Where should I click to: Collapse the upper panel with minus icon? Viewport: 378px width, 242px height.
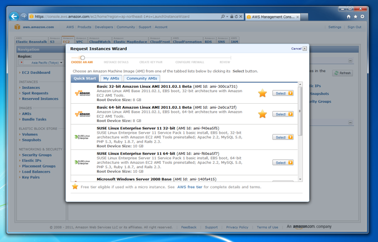click(x=350, y=60)
